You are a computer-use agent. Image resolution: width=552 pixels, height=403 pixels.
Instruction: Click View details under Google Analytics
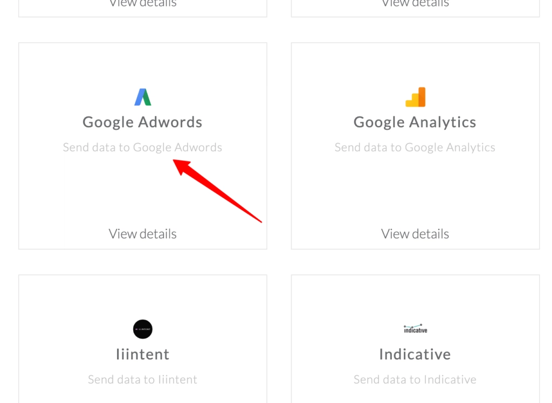pyautogui.click(x=415, y=233)
